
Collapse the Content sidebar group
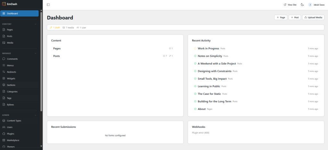click(x=36, y=24)
